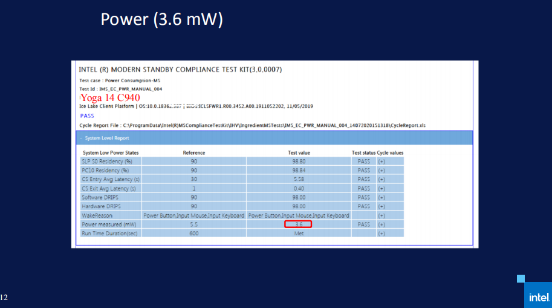
Task: Click the Test case Power Consumption-MS line
Action: [120, 80]
